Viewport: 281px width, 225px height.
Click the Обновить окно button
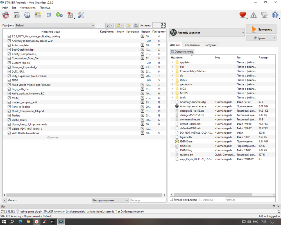pos(182,52)
